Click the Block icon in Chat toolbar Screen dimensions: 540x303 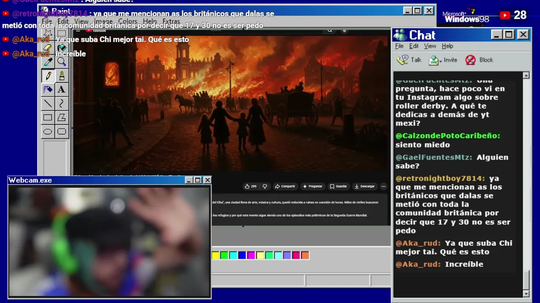point(470,60)
